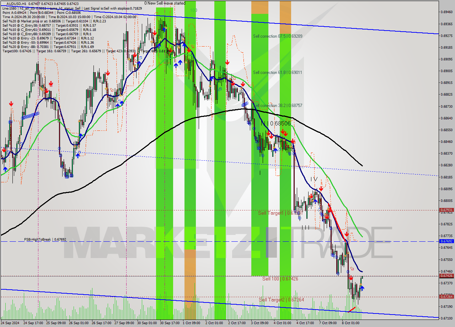Click the red 0.67426 price tag
Viewport: 455px width, 327px height.
pos(446,276)
